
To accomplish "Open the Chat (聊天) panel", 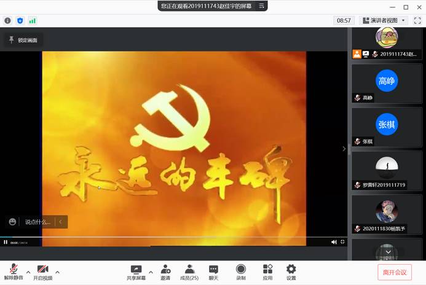I will click(213, 272).
